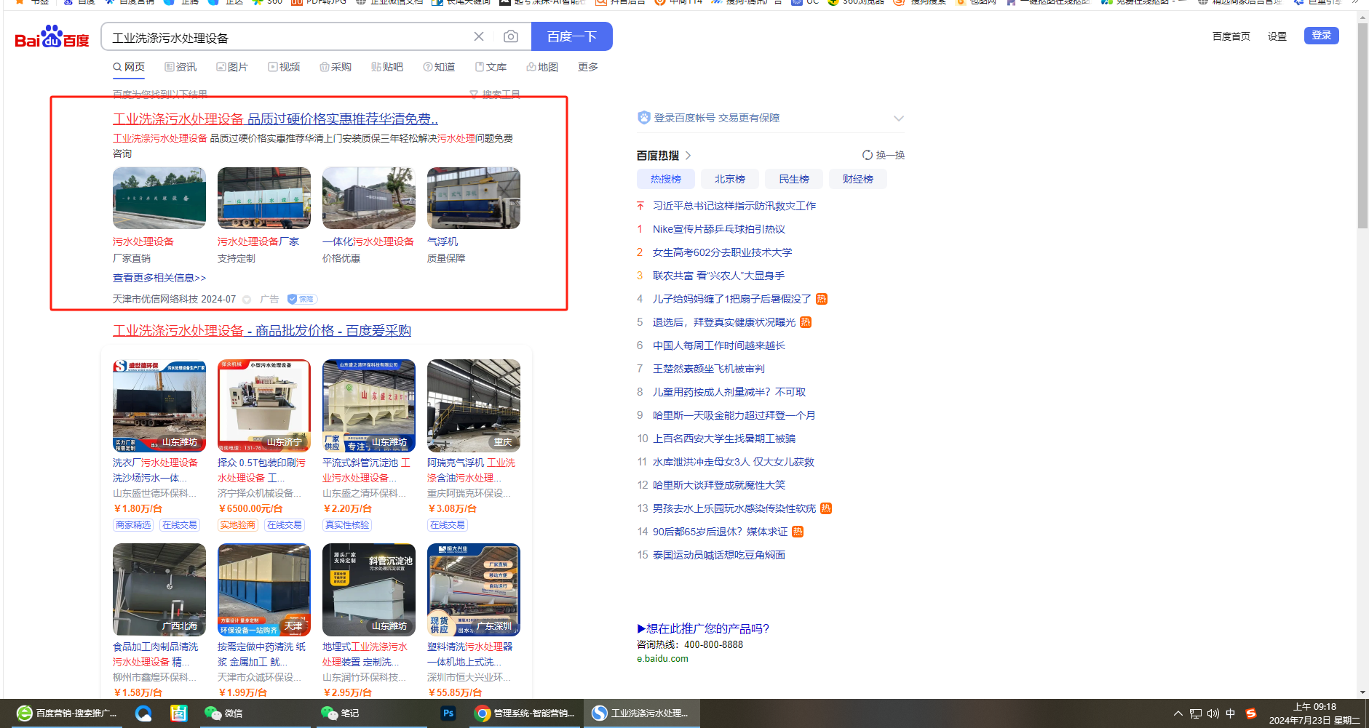Open the blue Q browser icon in taskbar

click(x=143, y=713)
